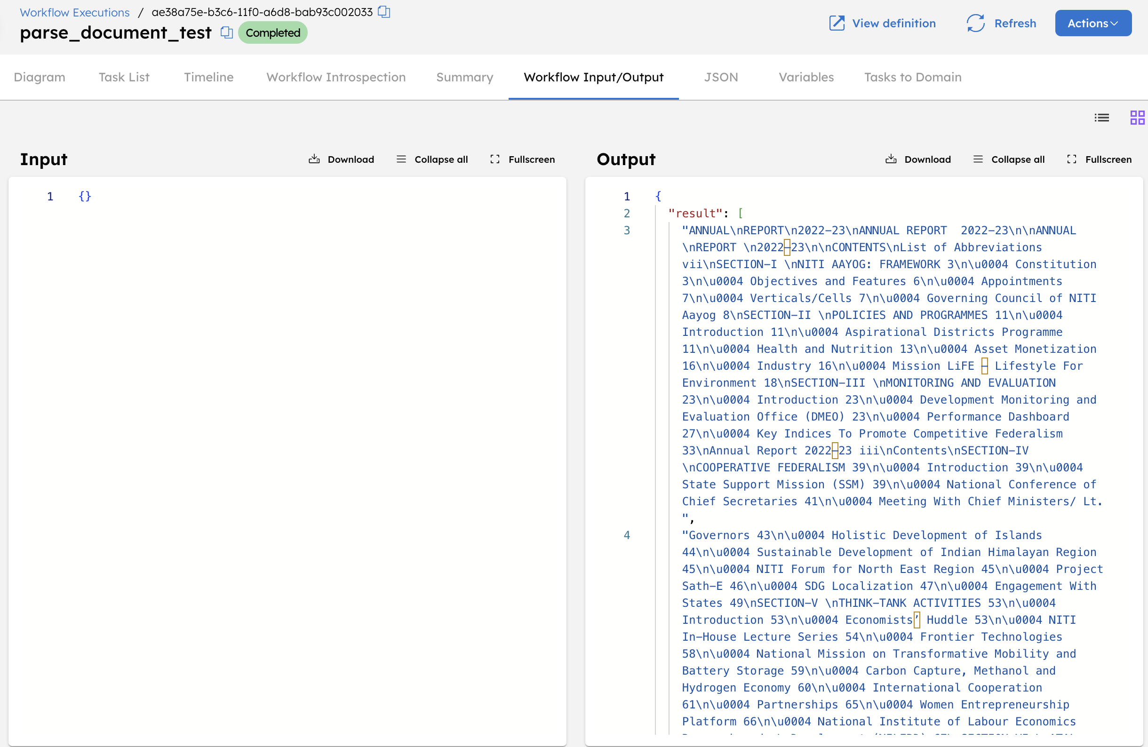Open View definition in new tab
The height and width of the screenshot is (747, 1148).
(x=893, y=23)
